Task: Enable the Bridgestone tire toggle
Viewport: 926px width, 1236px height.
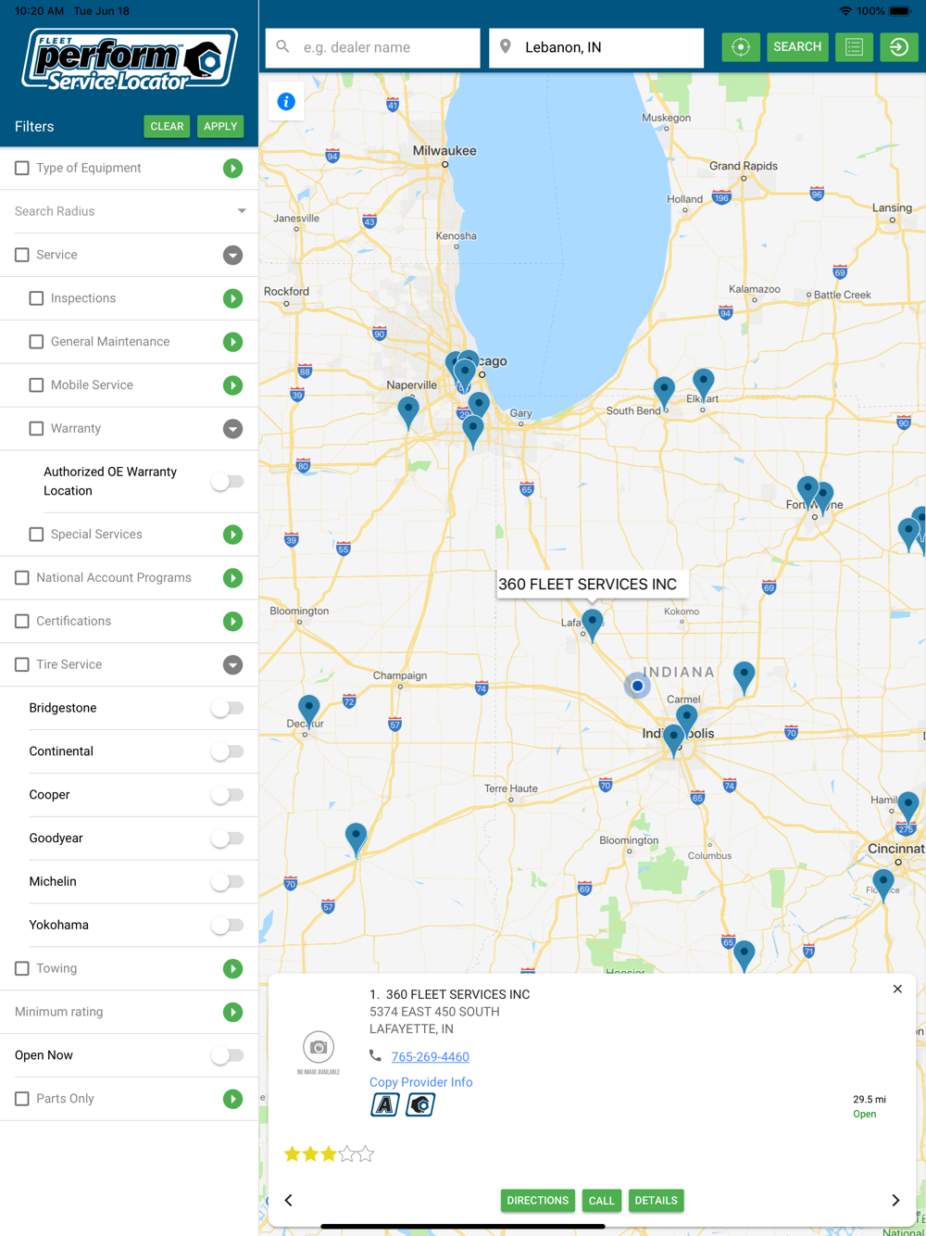Action: [x=227, y=708]
